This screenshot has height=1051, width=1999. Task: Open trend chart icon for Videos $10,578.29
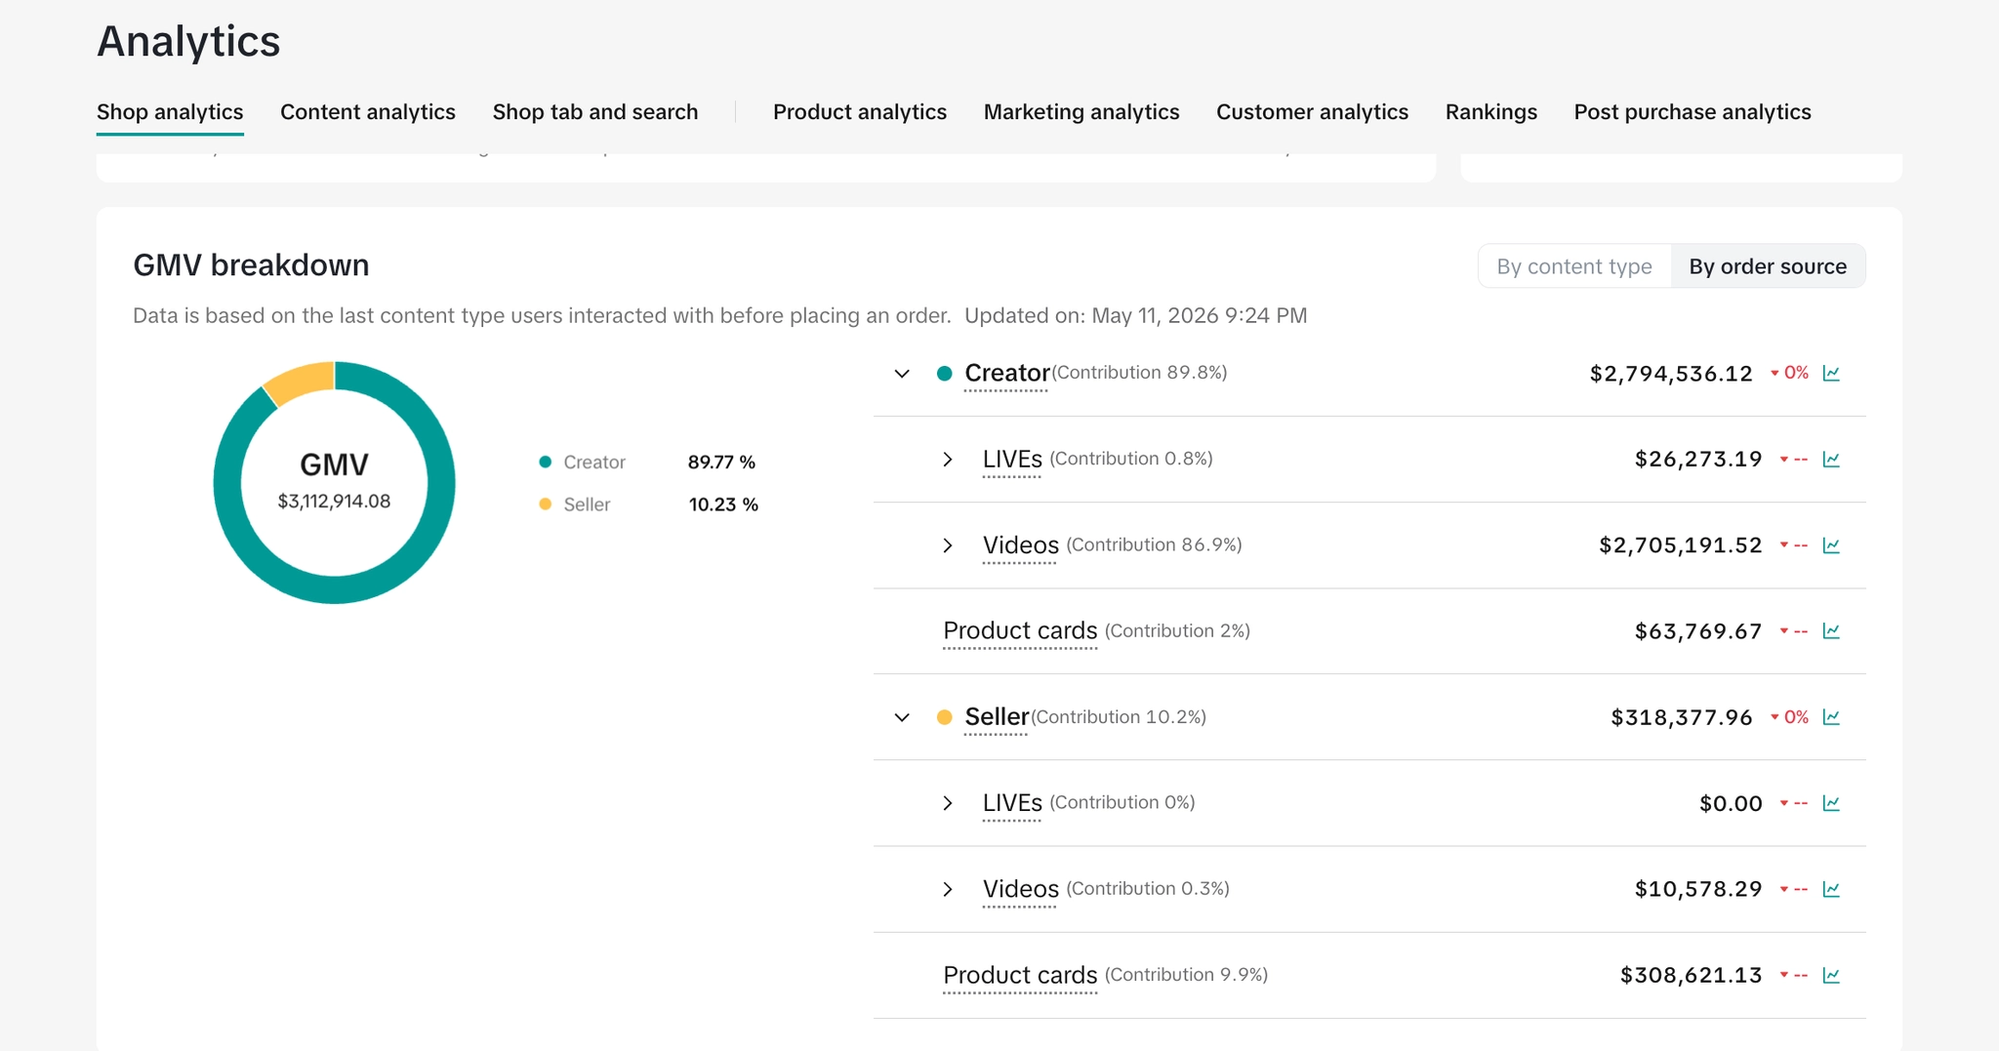pyautogui.click(x=1831, y=889)
